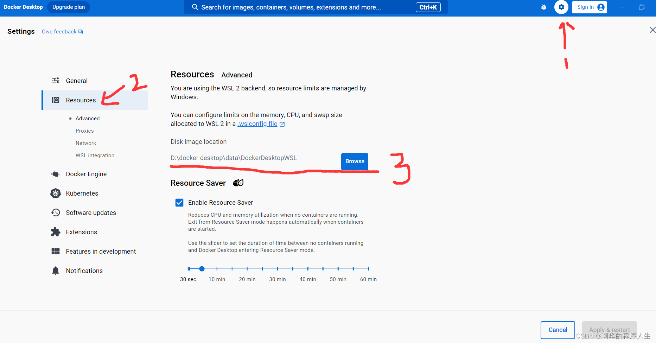Image resolution: width=656 pixels, height=343 pixels.
Task: Click the Extensions puzzle icon
Action: pyautogui.click(x=56, y=232)
